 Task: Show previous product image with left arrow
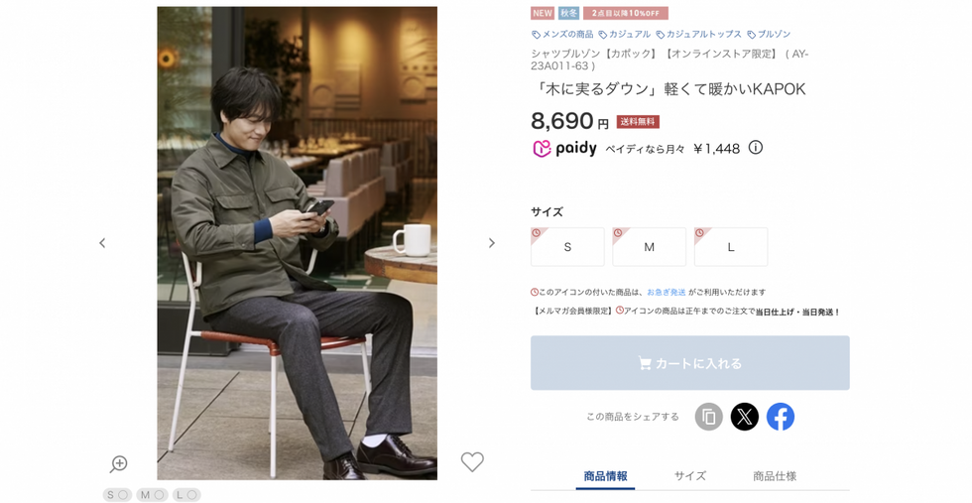pos(102,243)
